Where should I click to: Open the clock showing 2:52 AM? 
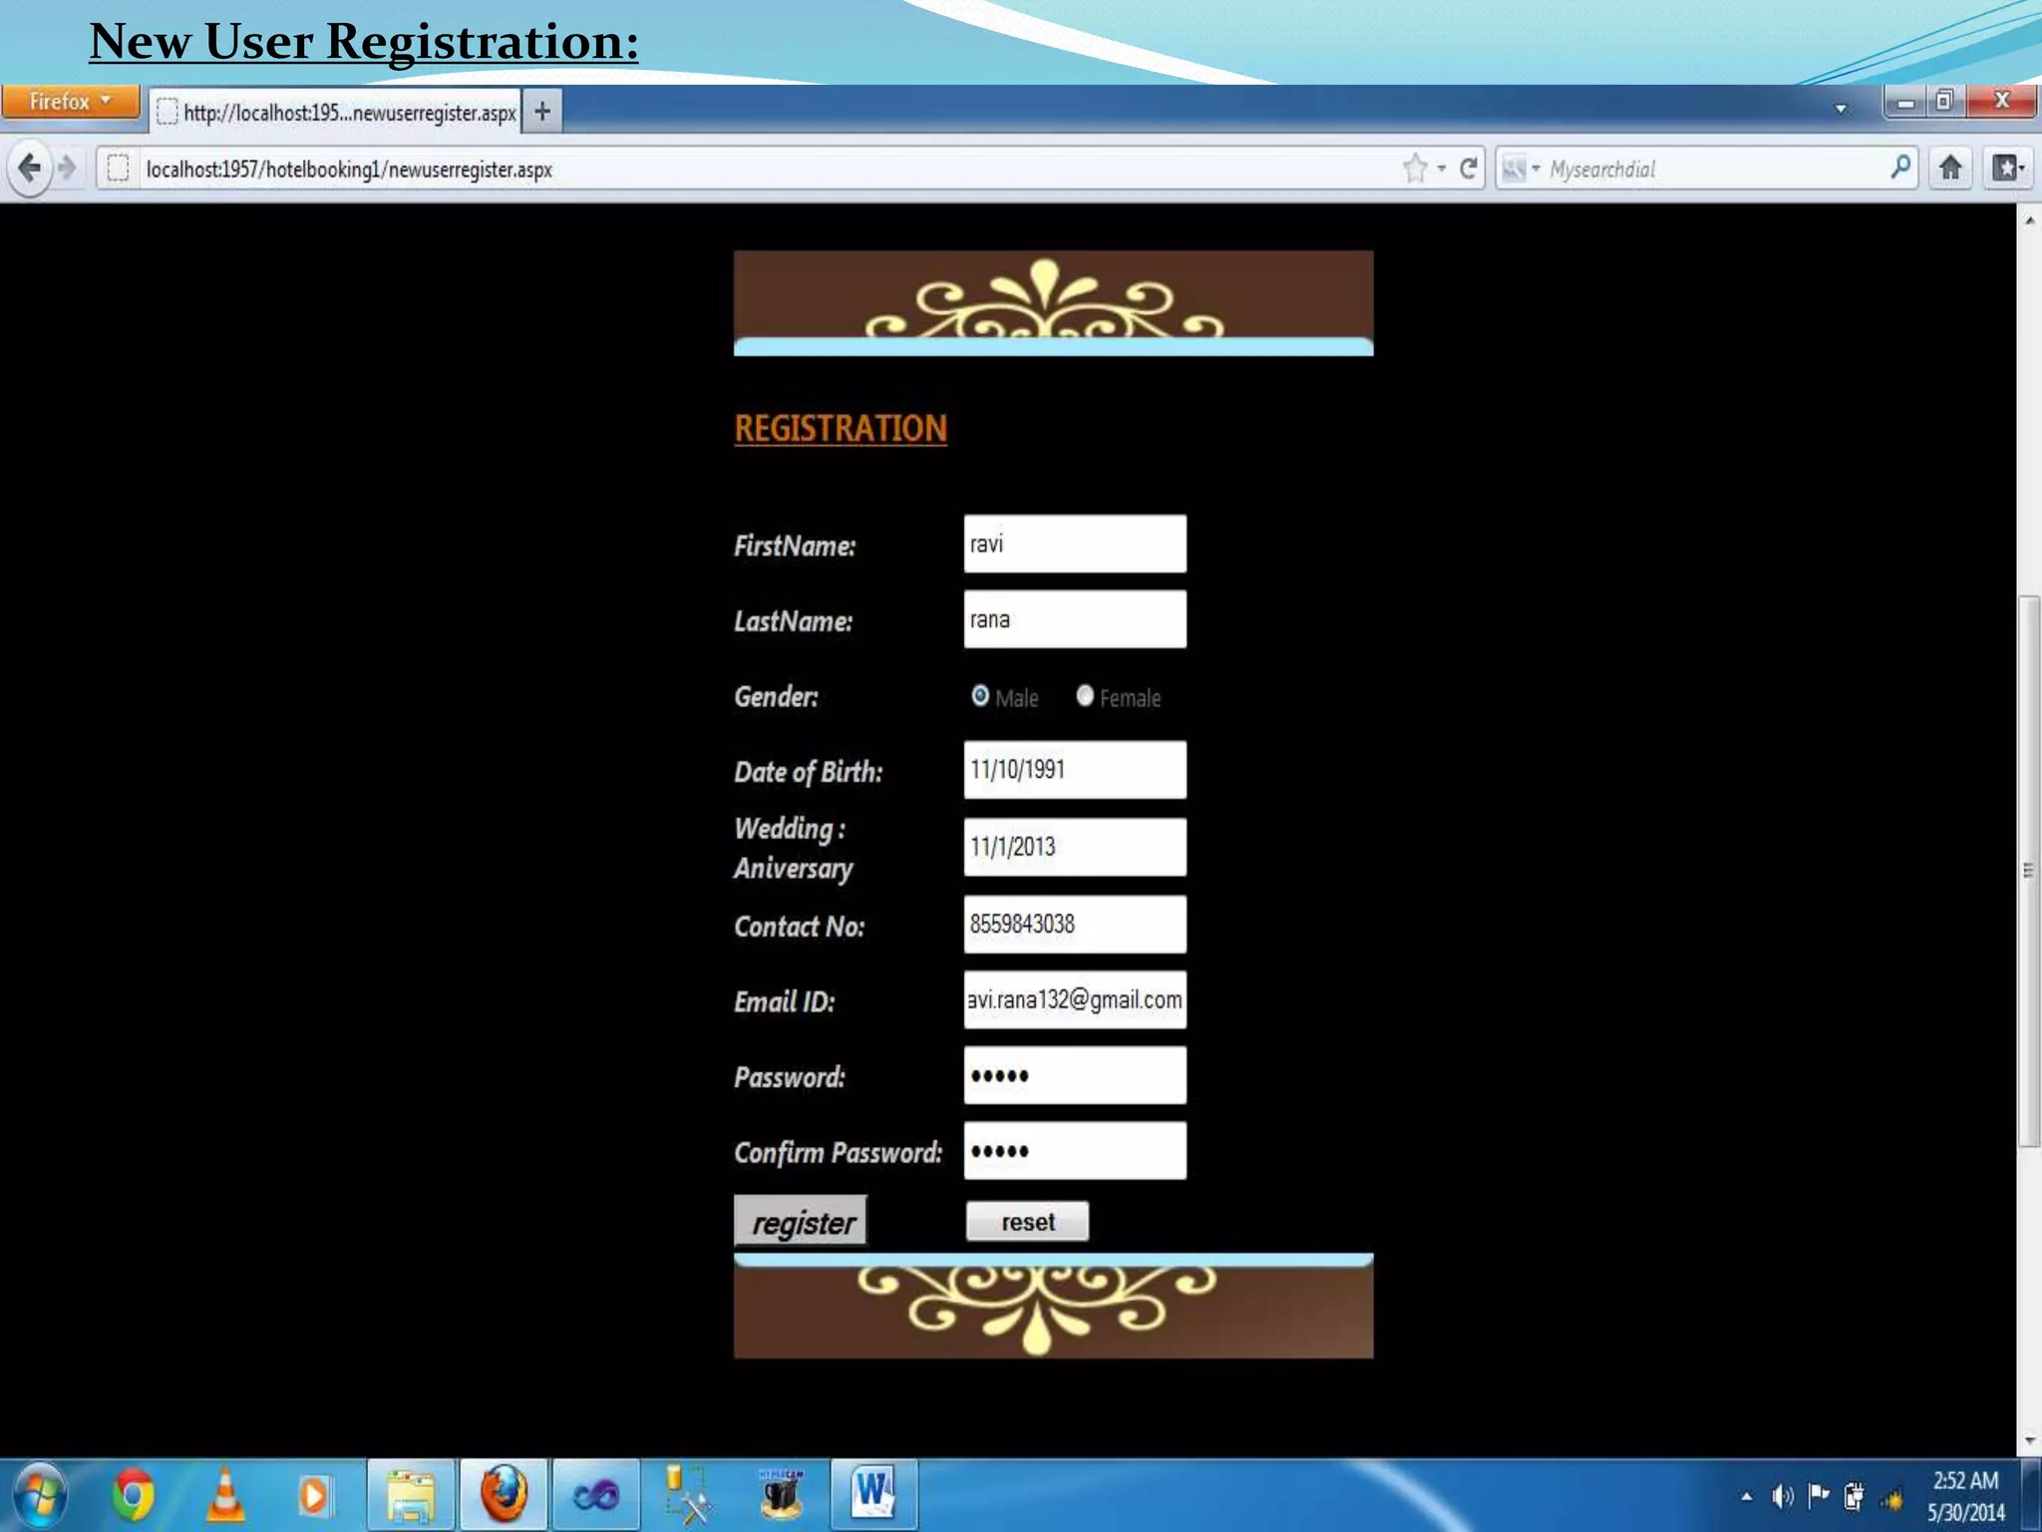1964,1496
